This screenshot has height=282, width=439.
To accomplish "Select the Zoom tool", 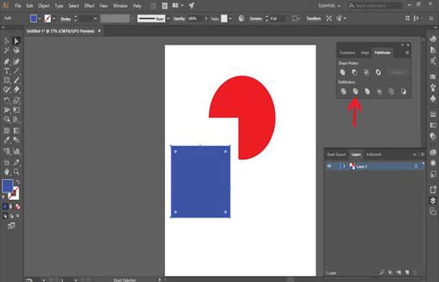I will pos(16,172).
